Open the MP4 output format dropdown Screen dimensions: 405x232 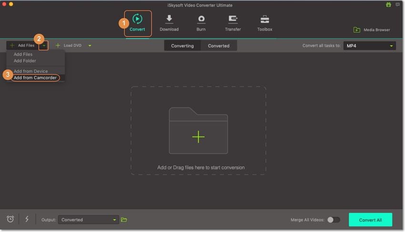369,46
